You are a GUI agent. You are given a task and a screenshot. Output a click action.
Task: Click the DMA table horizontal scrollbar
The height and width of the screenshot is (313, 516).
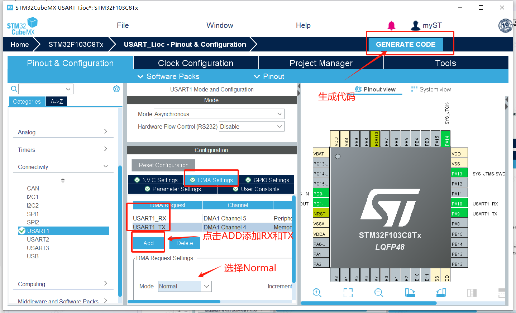[174, 302]
